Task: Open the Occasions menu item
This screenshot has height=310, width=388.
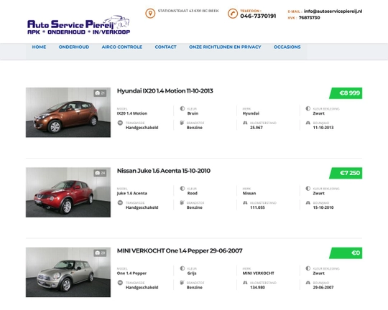Action: point(287,47)
